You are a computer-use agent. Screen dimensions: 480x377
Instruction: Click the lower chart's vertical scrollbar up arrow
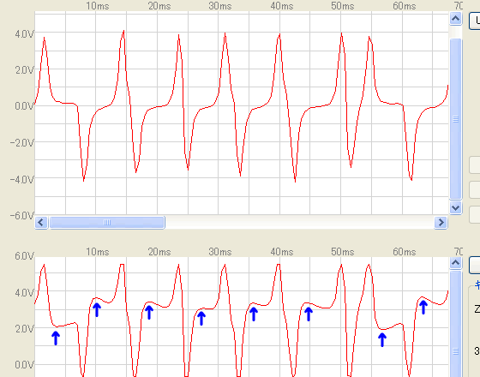pos(455,263)
